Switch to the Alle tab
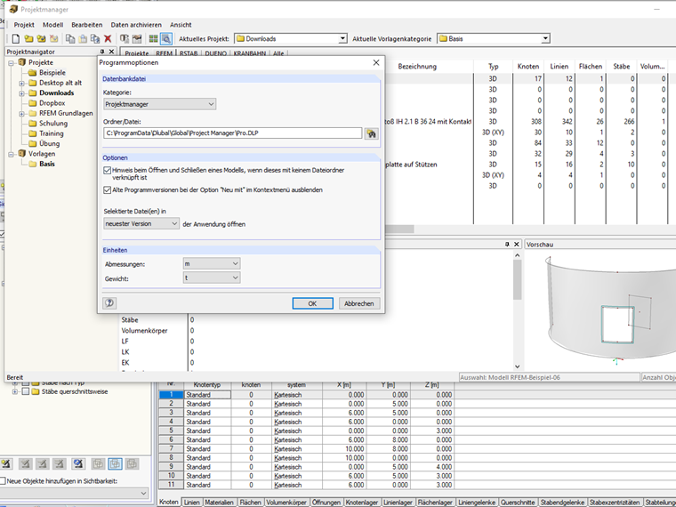Image resolution: width=676 pixels, height=507 pixels. click(278, 53)
